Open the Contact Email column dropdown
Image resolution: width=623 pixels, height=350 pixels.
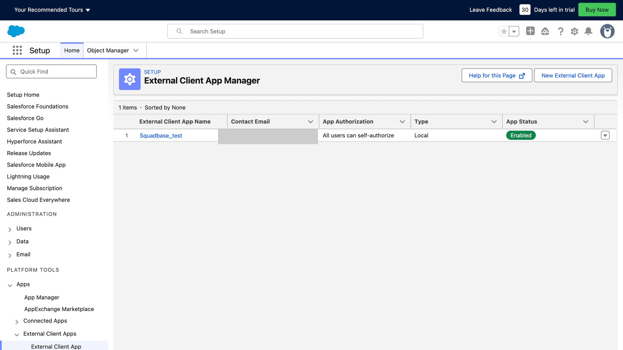tap(310, 121)
